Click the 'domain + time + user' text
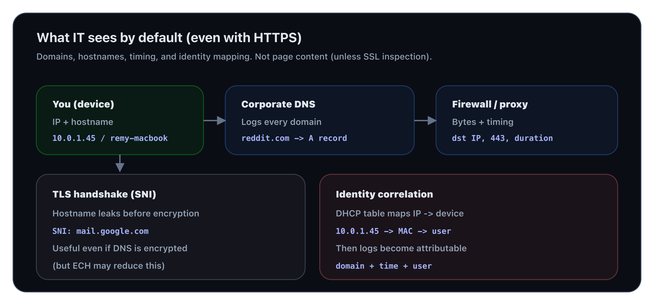 point(384,266)
